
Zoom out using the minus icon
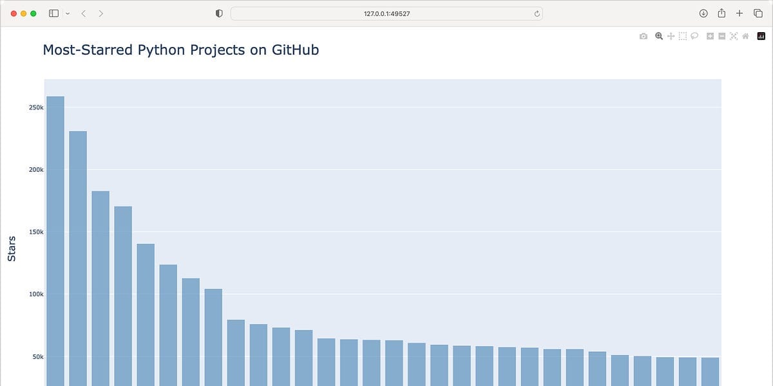click(721, 36)
